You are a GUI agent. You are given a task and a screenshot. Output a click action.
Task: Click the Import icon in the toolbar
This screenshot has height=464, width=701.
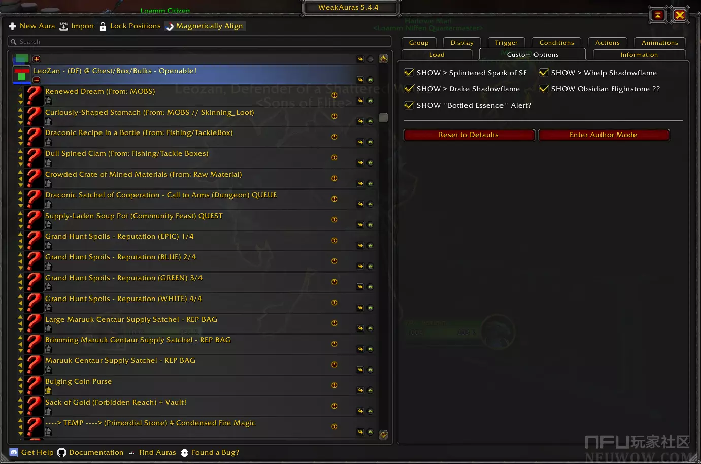[x=63, y=26]
